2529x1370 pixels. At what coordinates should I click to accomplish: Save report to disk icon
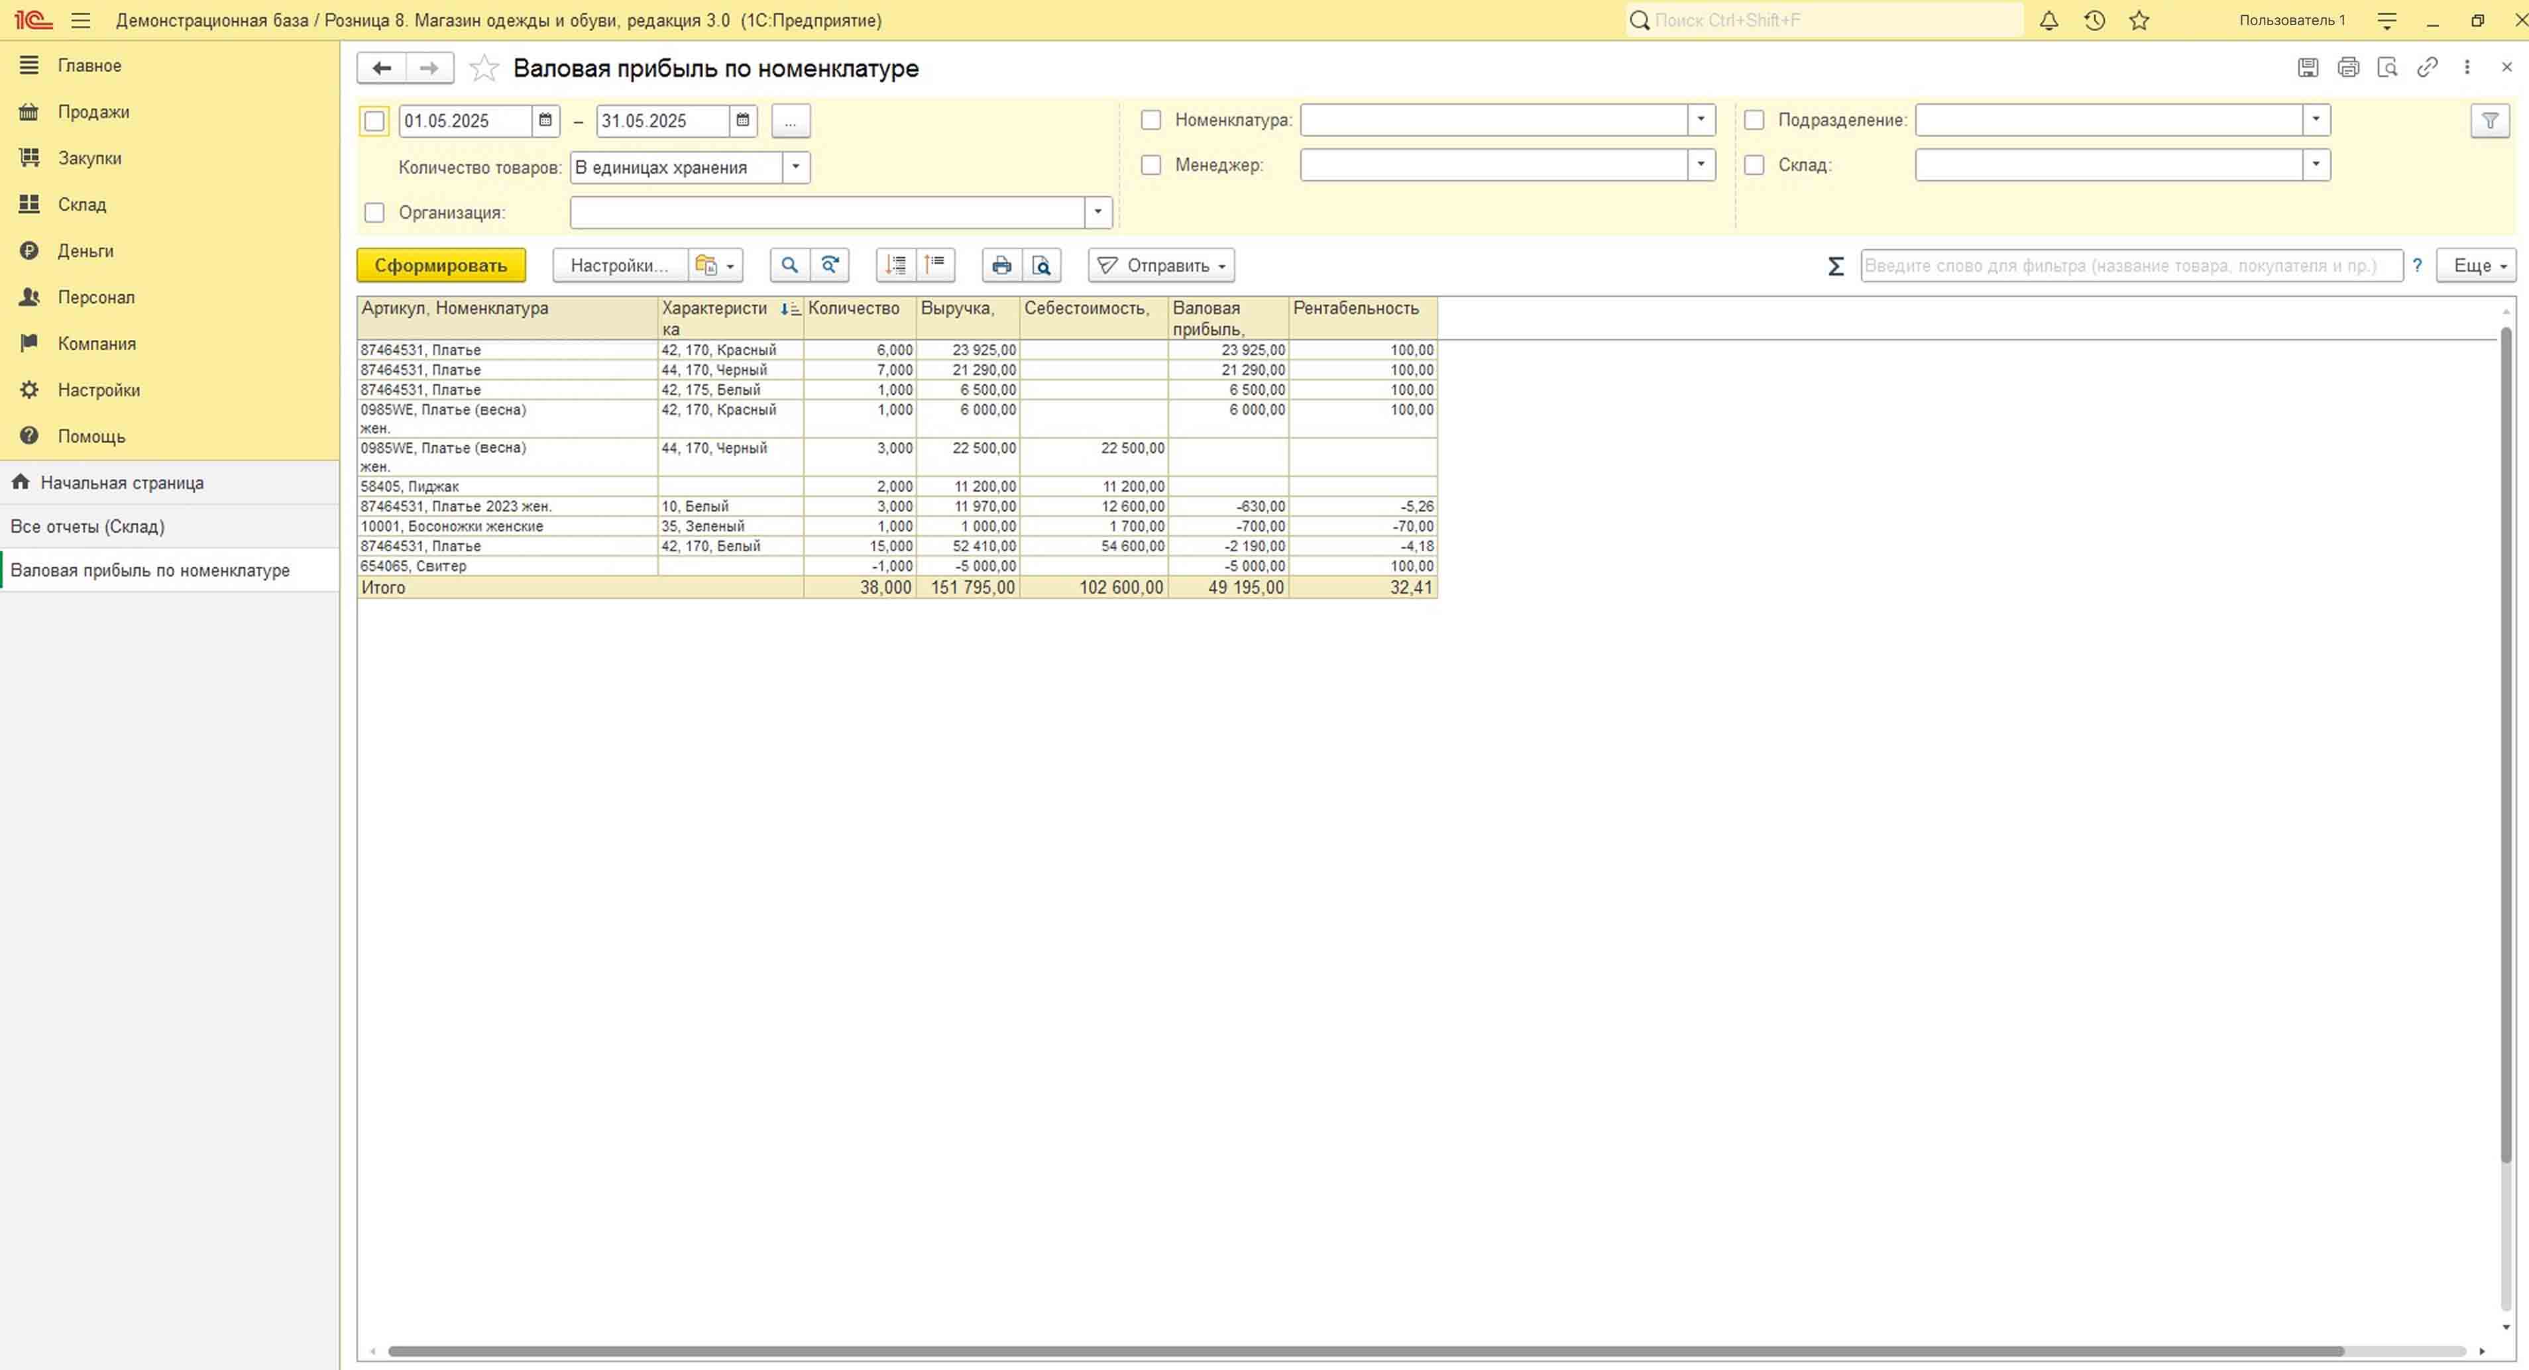[2308, 67]
